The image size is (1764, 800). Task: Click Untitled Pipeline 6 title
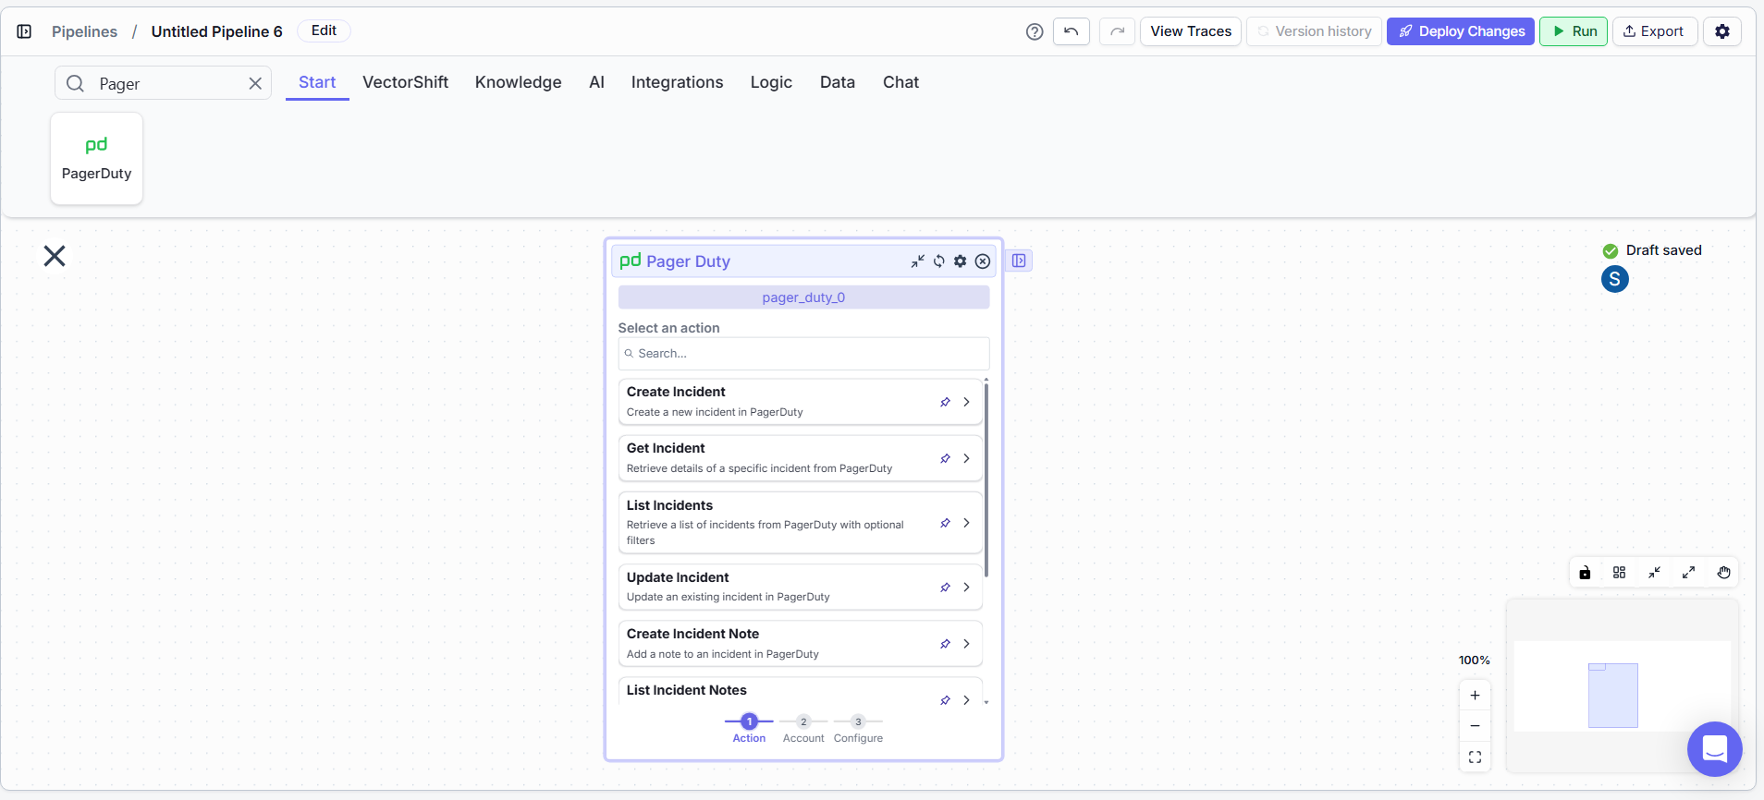(x=216, y=31)
